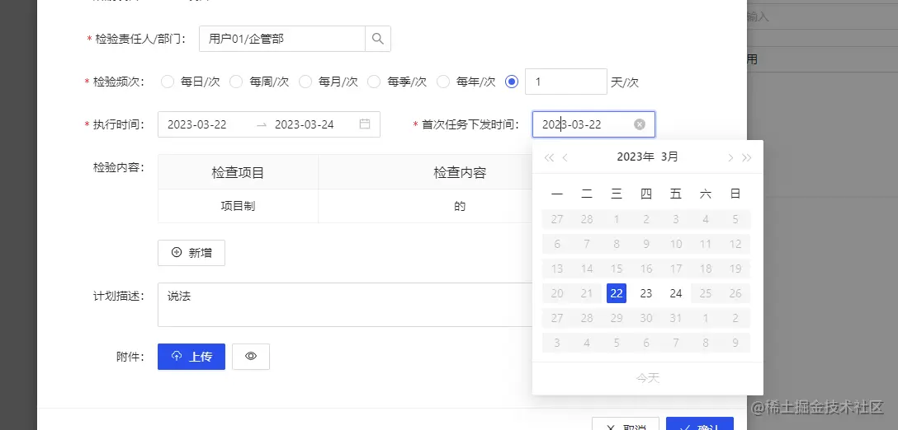Pick March 23 in calendar

646,293
